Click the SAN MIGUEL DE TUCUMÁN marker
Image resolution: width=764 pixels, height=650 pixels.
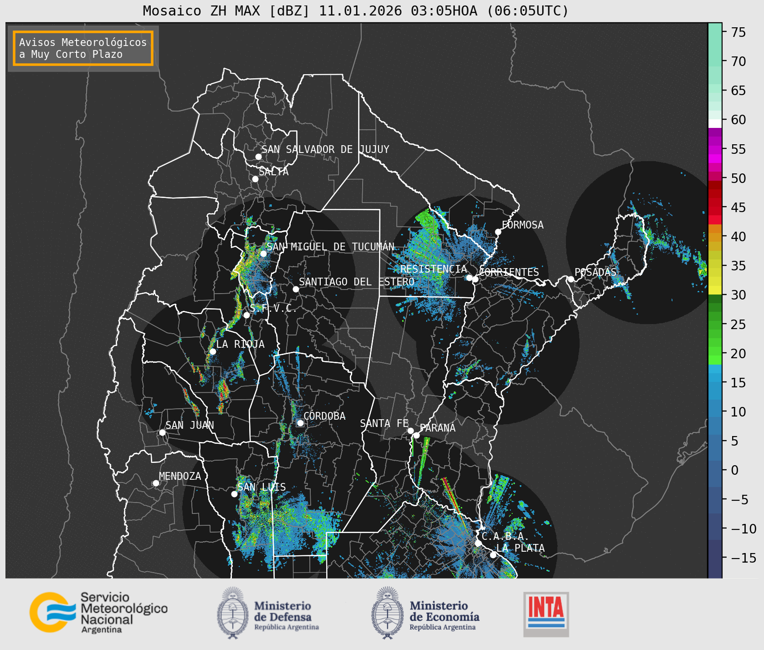coord(263,254)
